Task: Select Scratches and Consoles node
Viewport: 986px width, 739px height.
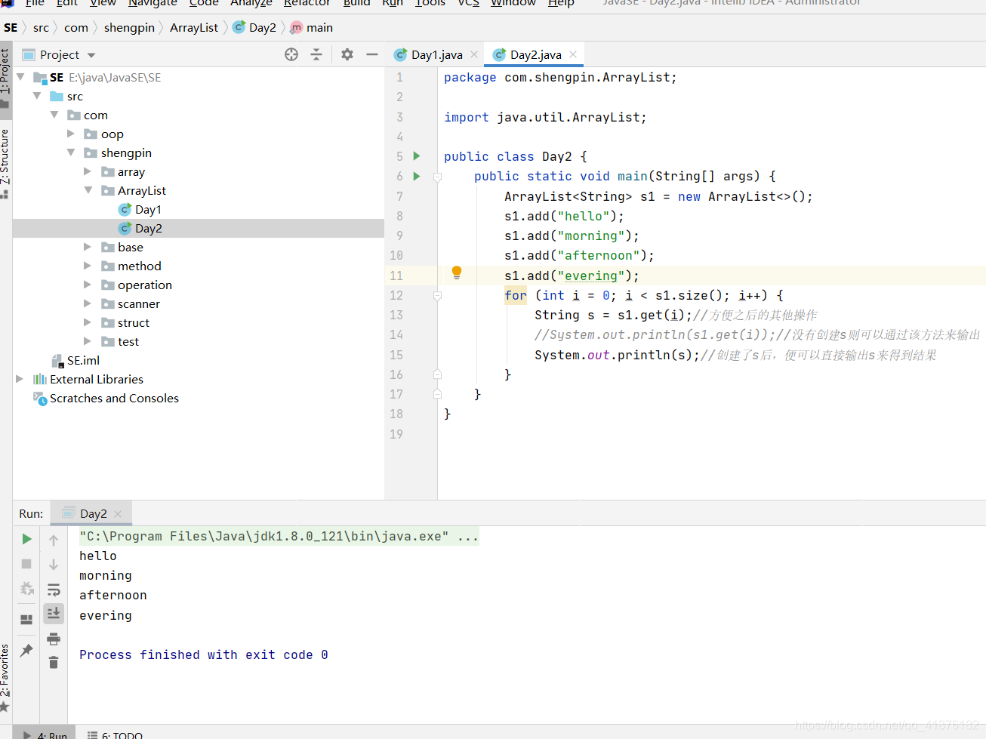Action: [114, 398]
